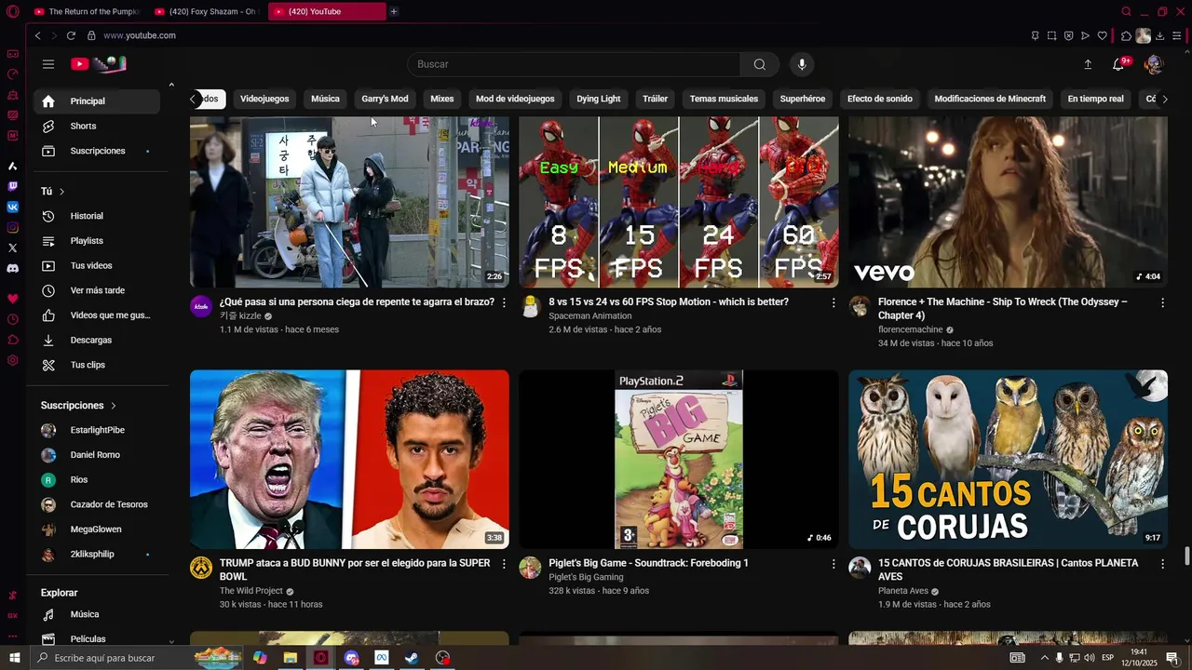
Task: Open The Wild Project channel link
Action: [251, 591]
